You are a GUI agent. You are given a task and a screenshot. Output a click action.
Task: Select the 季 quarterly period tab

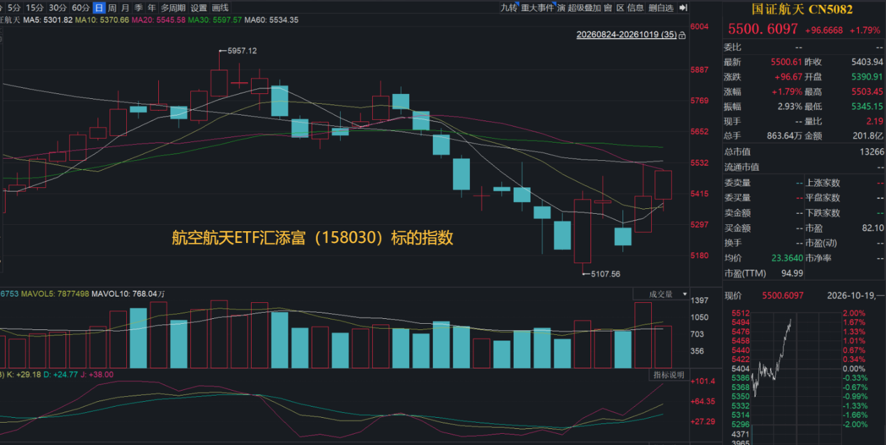pyautogui.click(x=138, y=8)
